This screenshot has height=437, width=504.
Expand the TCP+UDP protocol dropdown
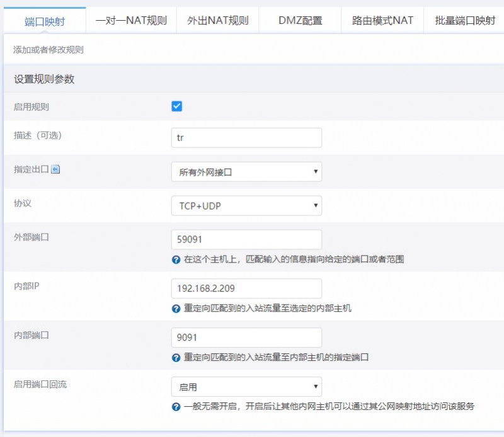click(246, 206)
